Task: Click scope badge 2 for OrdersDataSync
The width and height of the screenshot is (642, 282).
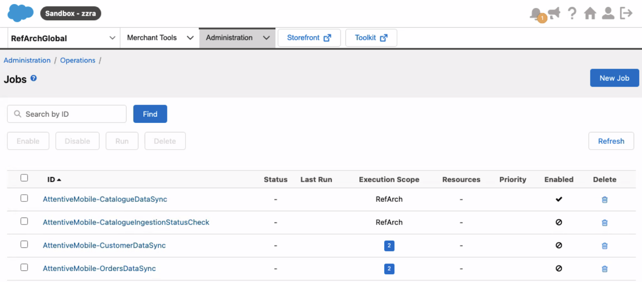Action: point(389,269)
